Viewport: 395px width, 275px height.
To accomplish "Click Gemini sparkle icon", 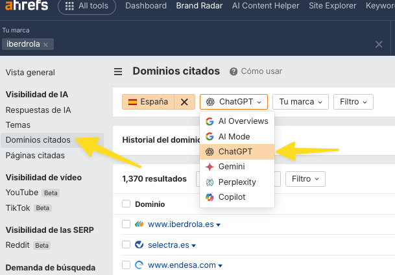I will pos(209,167).
